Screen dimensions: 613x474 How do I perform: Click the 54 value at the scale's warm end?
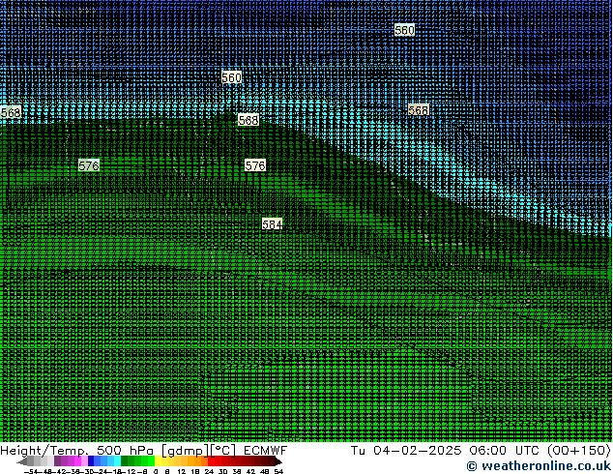click(x=277, y=471)
